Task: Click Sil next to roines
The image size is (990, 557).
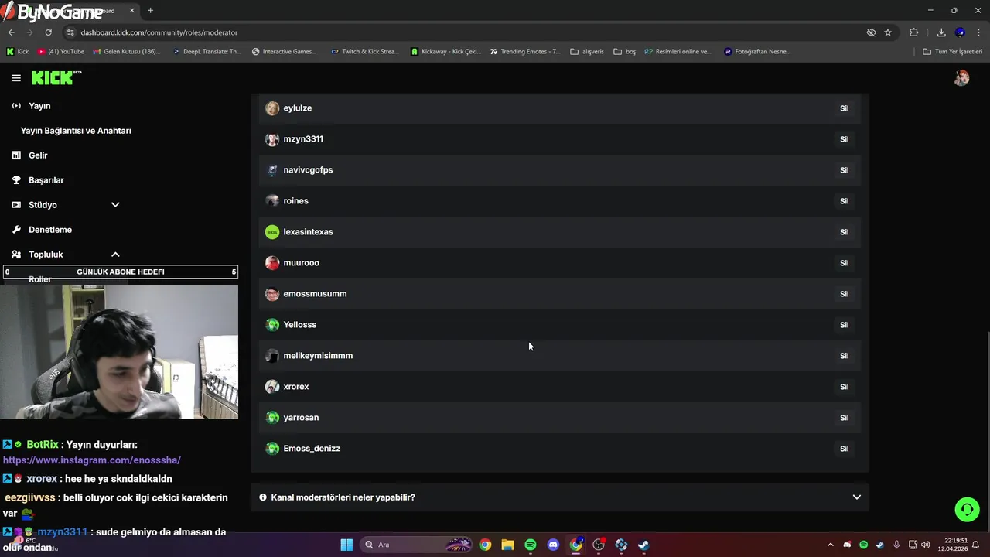Action: pyautogui.click(x=844, y=201)
